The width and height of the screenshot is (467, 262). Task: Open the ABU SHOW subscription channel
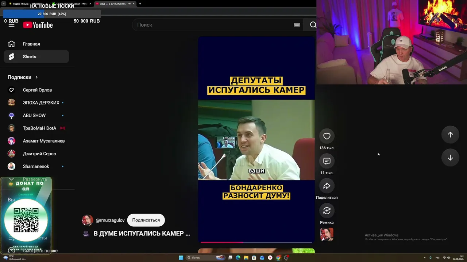coord(36,115)
